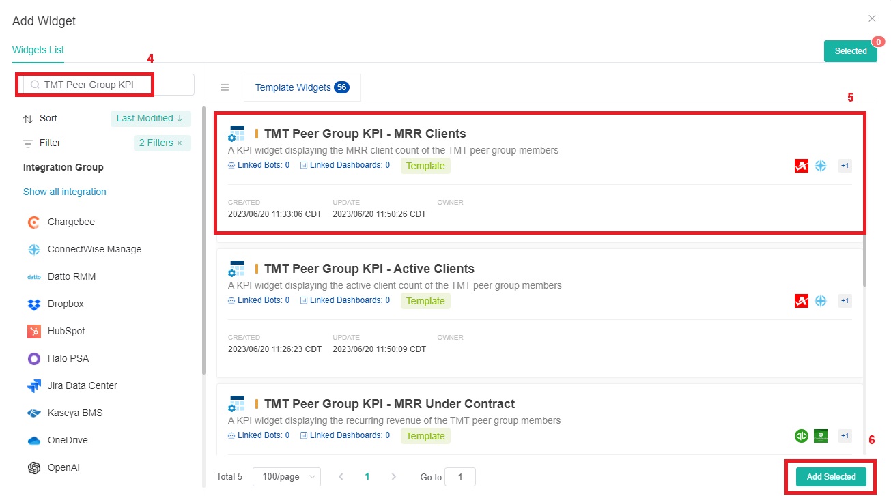Click the Jira Data Center logo icon
The width and height of the screenshot is (891, 496).
(34, 386)
